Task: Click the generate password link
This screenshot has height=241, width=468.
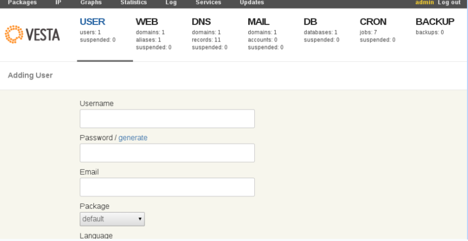Action: 133,138
